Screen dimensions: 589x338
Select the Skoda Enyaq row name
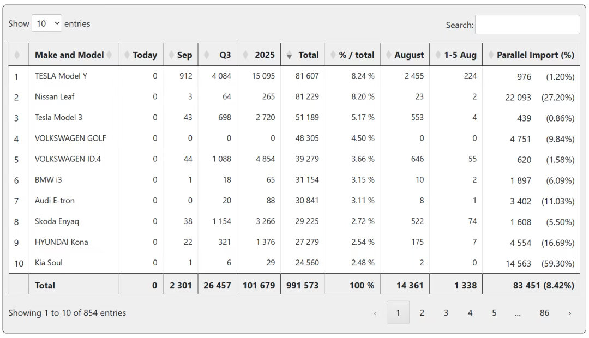[x=57, y=221]
